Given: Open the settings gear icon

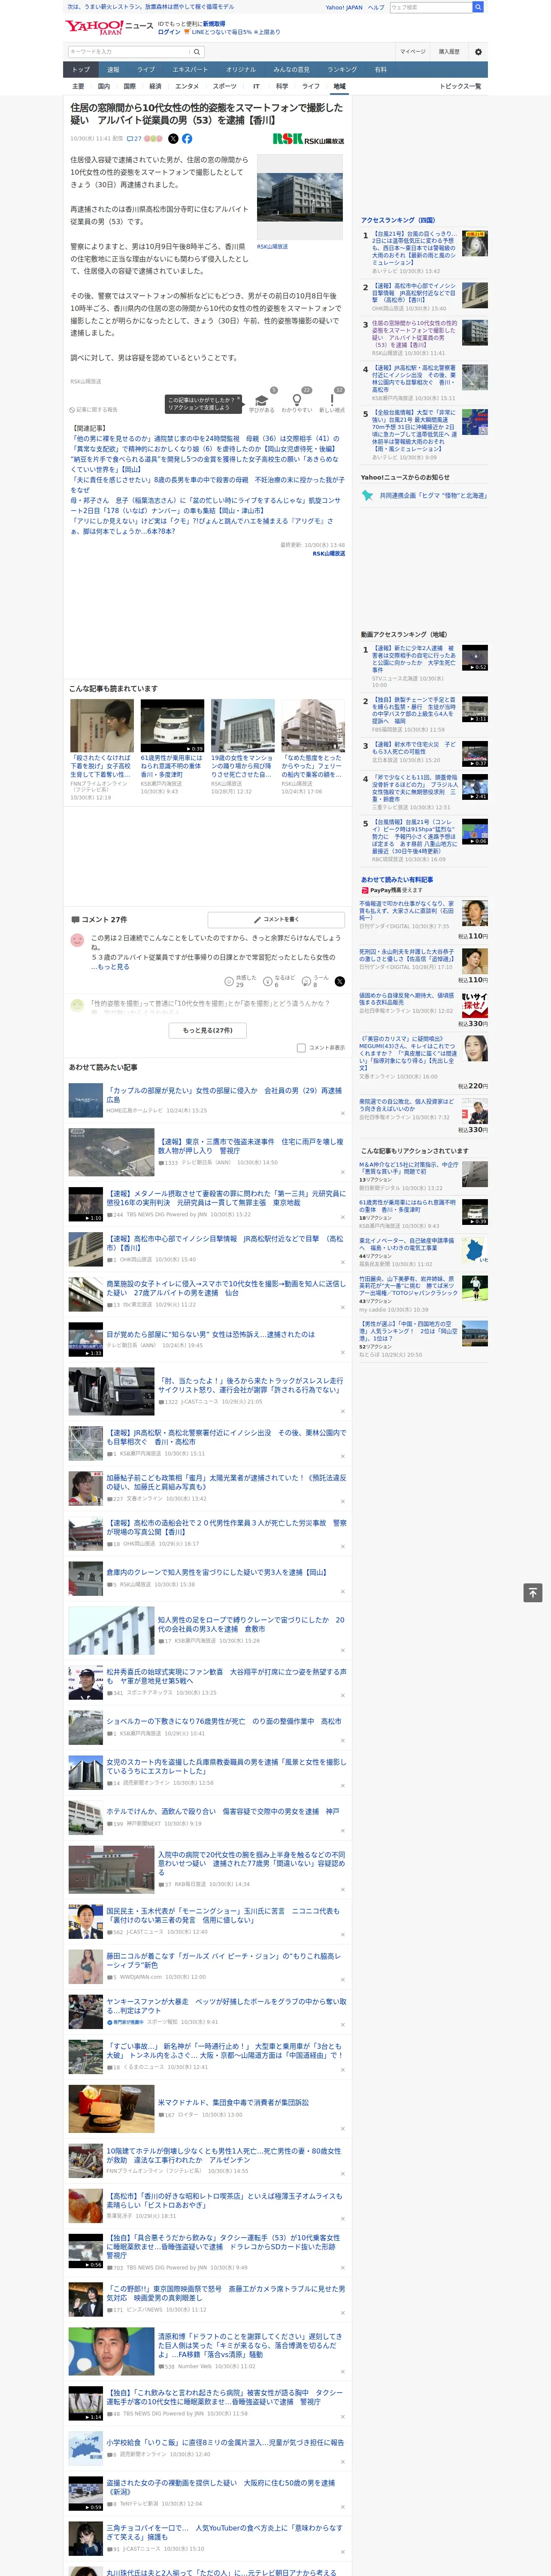Looking at the screenshot, I should [x=478, y=51].
